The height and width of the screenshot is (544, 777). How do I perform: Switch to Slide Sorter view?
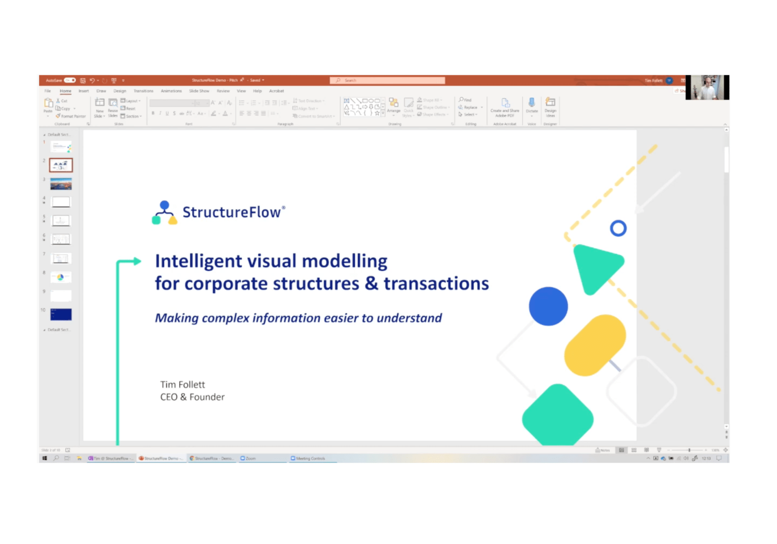(x=634, y=450)
